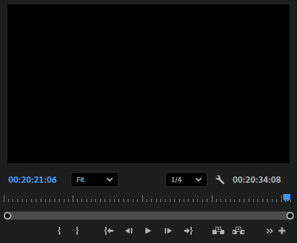The height and width of the screenshot is (243, 297).
Task: Click the Extract button
Action: [x=238, y=230]
